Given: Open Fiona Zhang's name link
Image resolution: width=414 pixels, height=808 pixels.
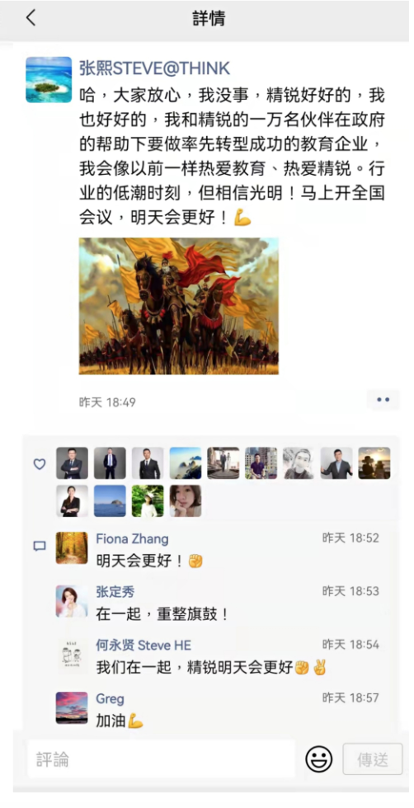Looking at the screenshot, I should tap(133, 539).
